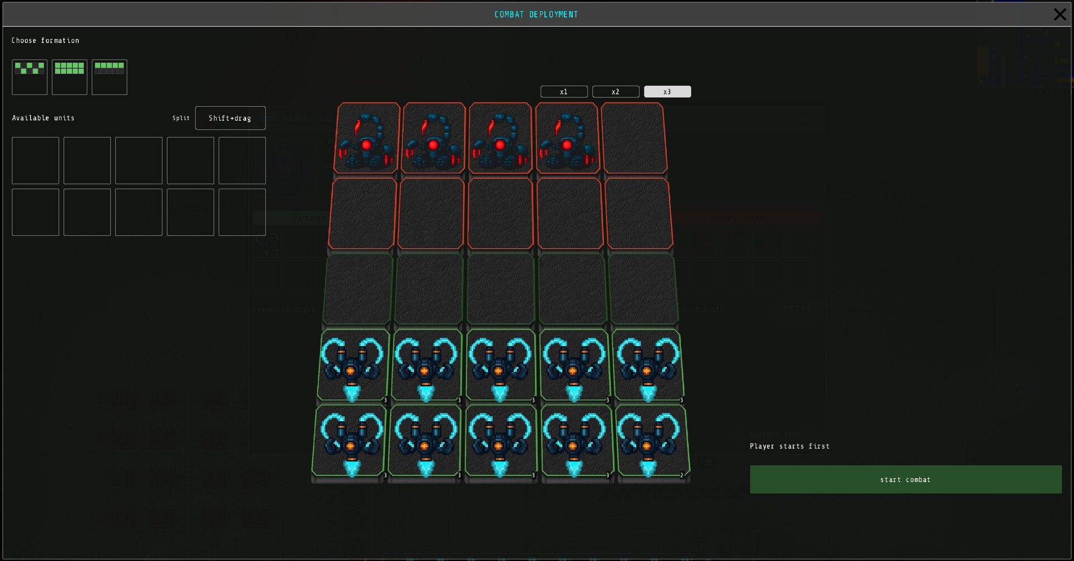Switch to x2 battle speed

(615, 91)
